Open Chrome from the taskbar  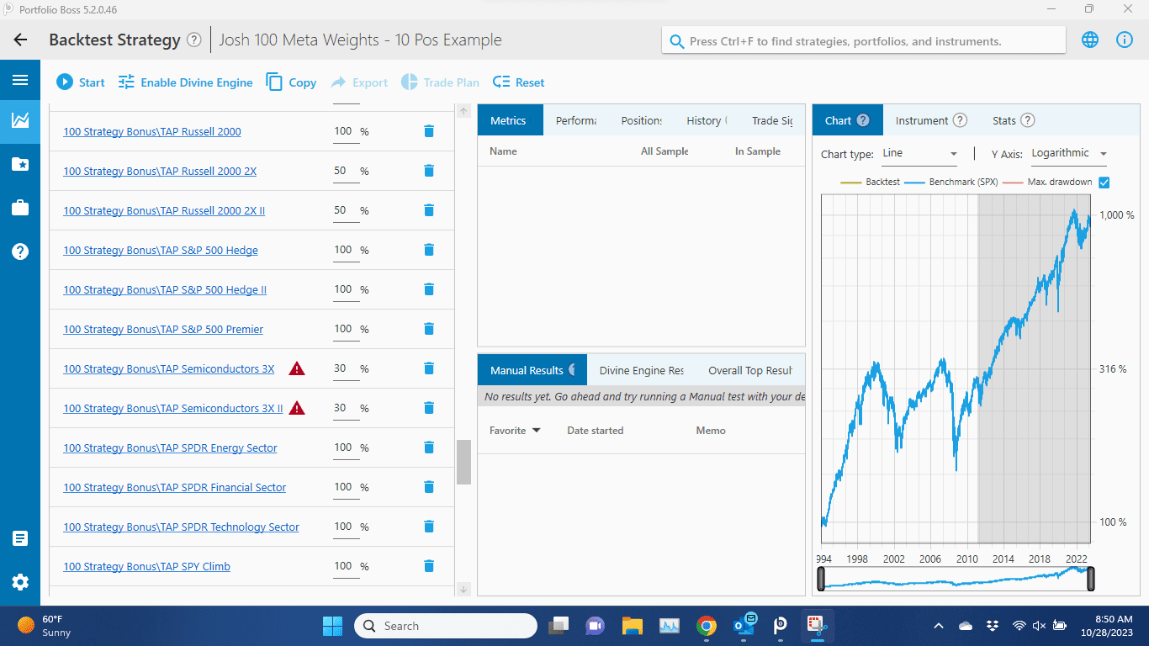(707, 626)
